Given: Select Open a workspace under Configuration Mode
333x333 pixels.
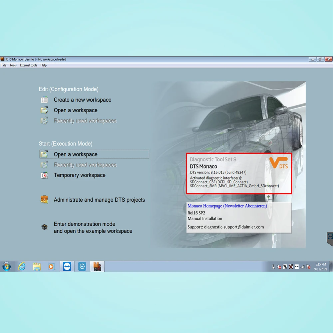Looking at the screenshot, I should point(76,110).
